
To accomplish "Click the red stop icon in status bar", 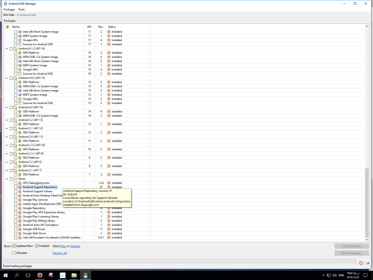I will click(361, 263).
